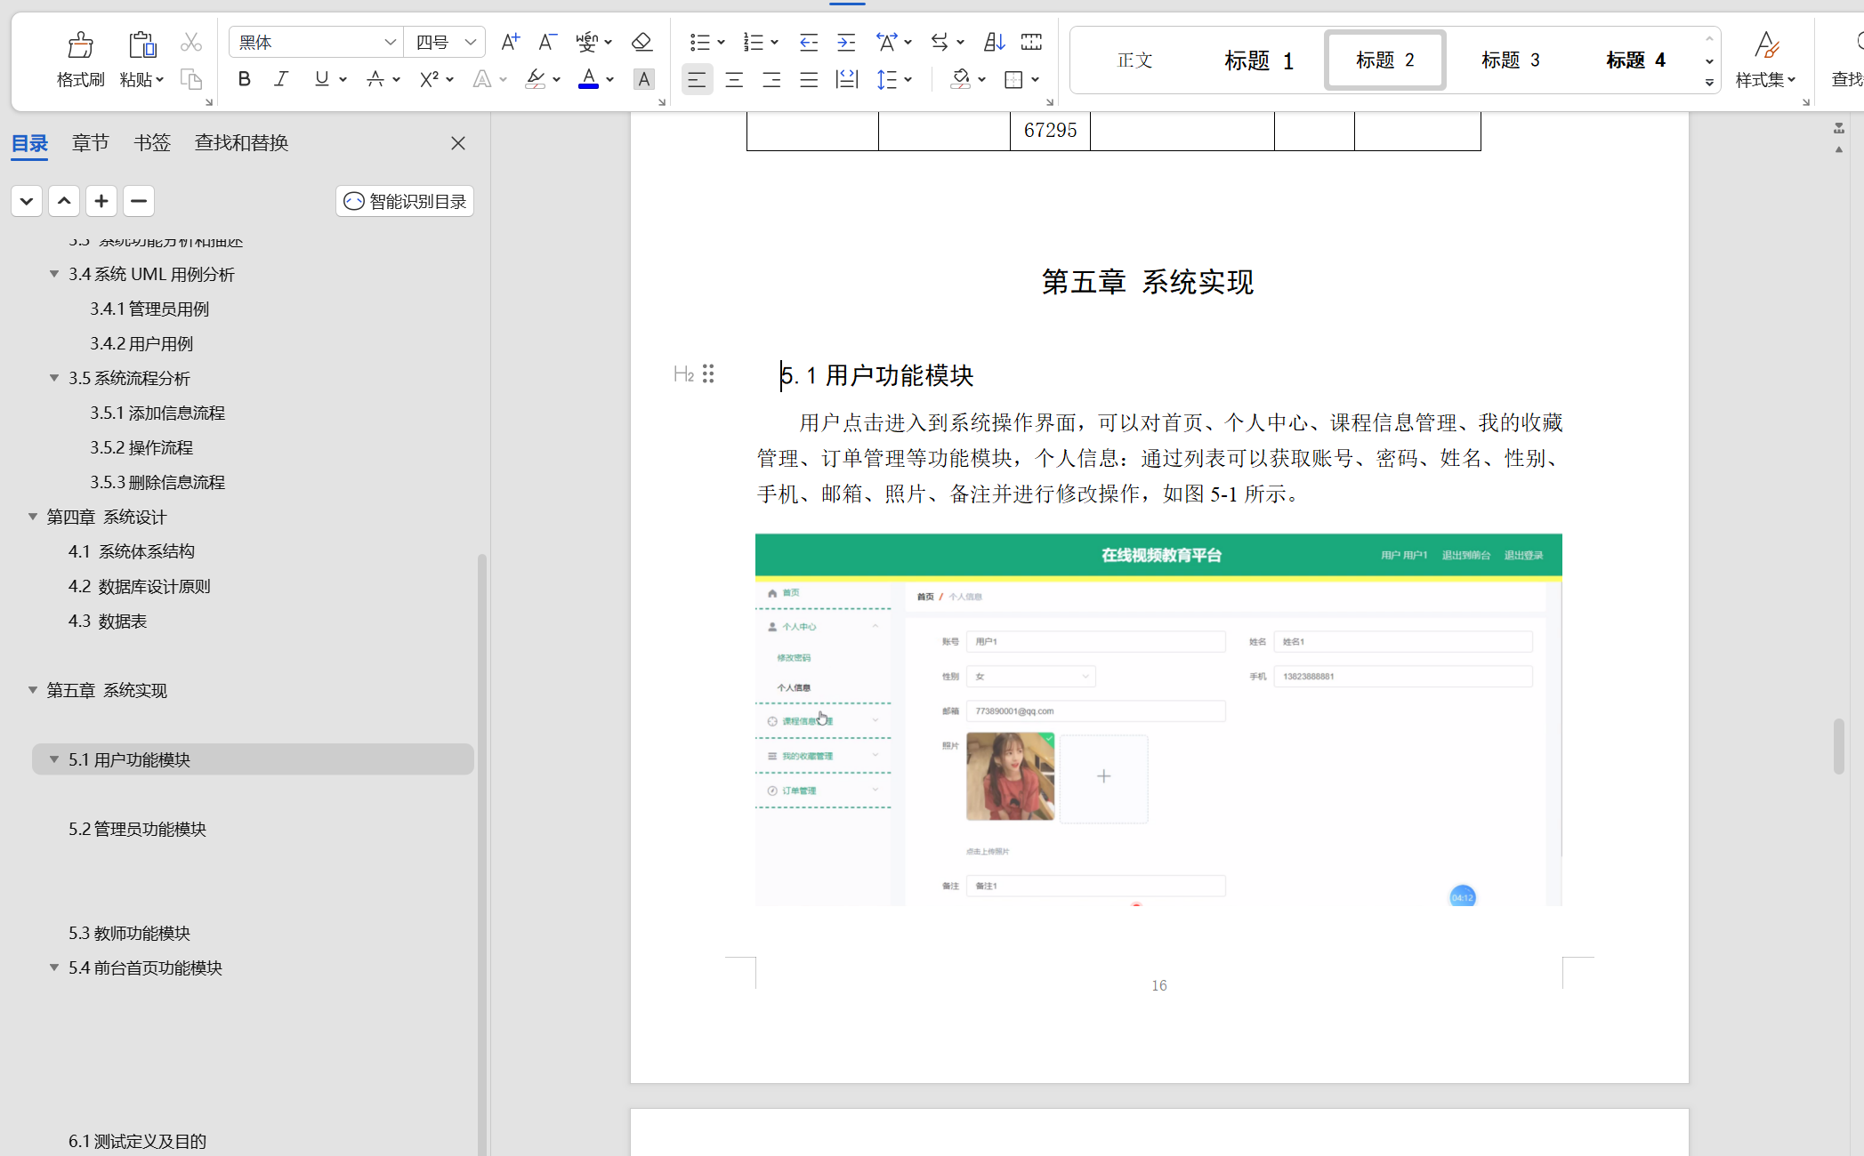The height and width of the screenshot is (1156, 1864).
Task: Click the blue font color swatch
Action: (x=588, y=80)
